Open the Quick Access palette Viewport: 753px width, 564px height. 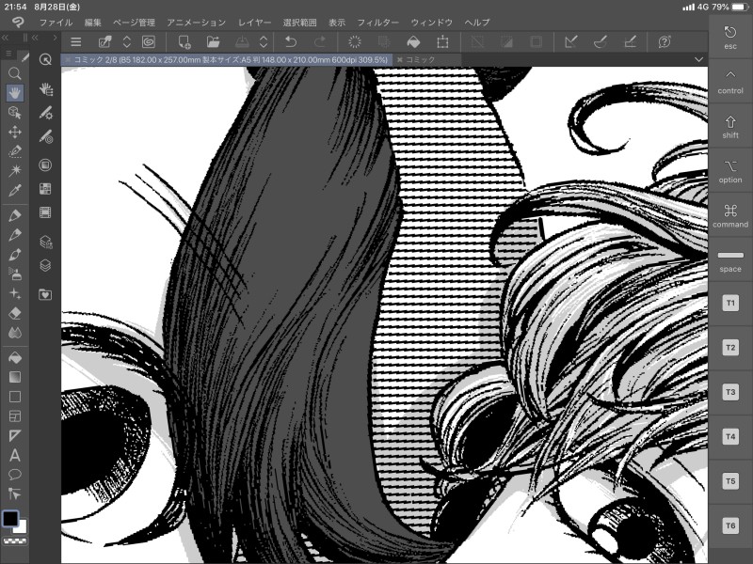pos(45,59)
